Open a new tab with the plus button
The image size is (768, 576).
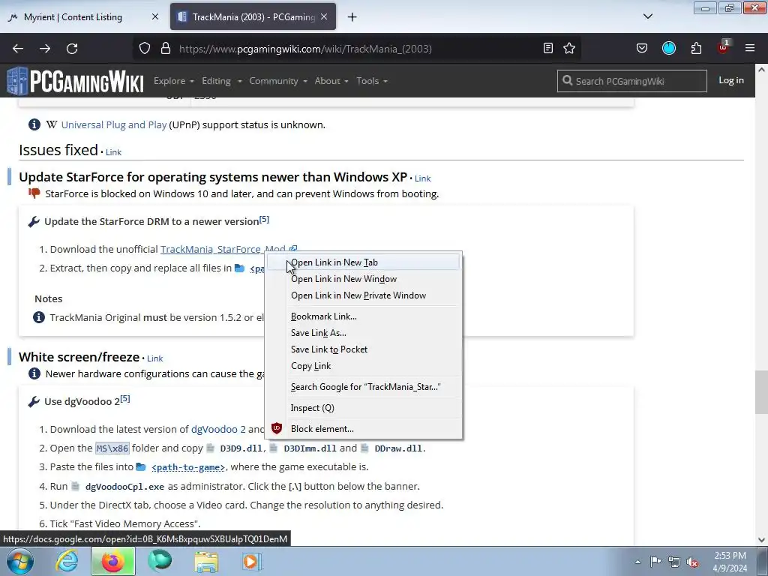[x=352, y=17]
